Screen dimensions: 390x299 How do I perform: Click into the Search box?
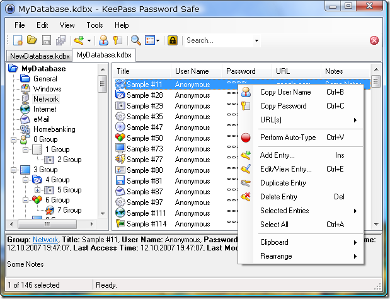[x=219, y=40]
